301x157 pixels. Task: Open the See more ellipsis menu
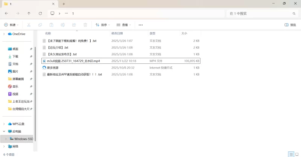click(141, 25)
